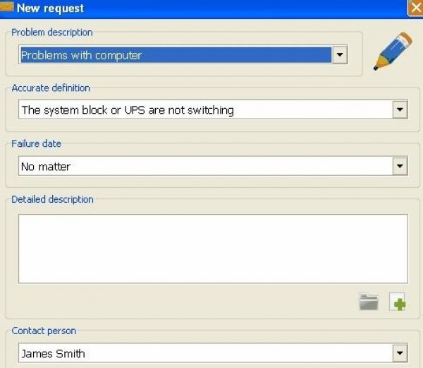Click the pencil edit icon
This screenshot has width=423, height=368.
point(393,51)
